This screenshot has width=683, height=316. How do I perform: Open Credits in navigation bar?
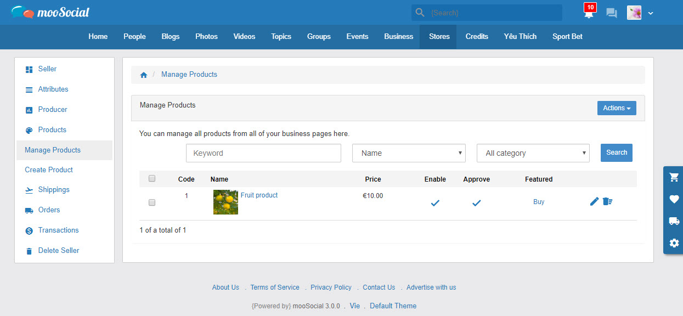477,36
